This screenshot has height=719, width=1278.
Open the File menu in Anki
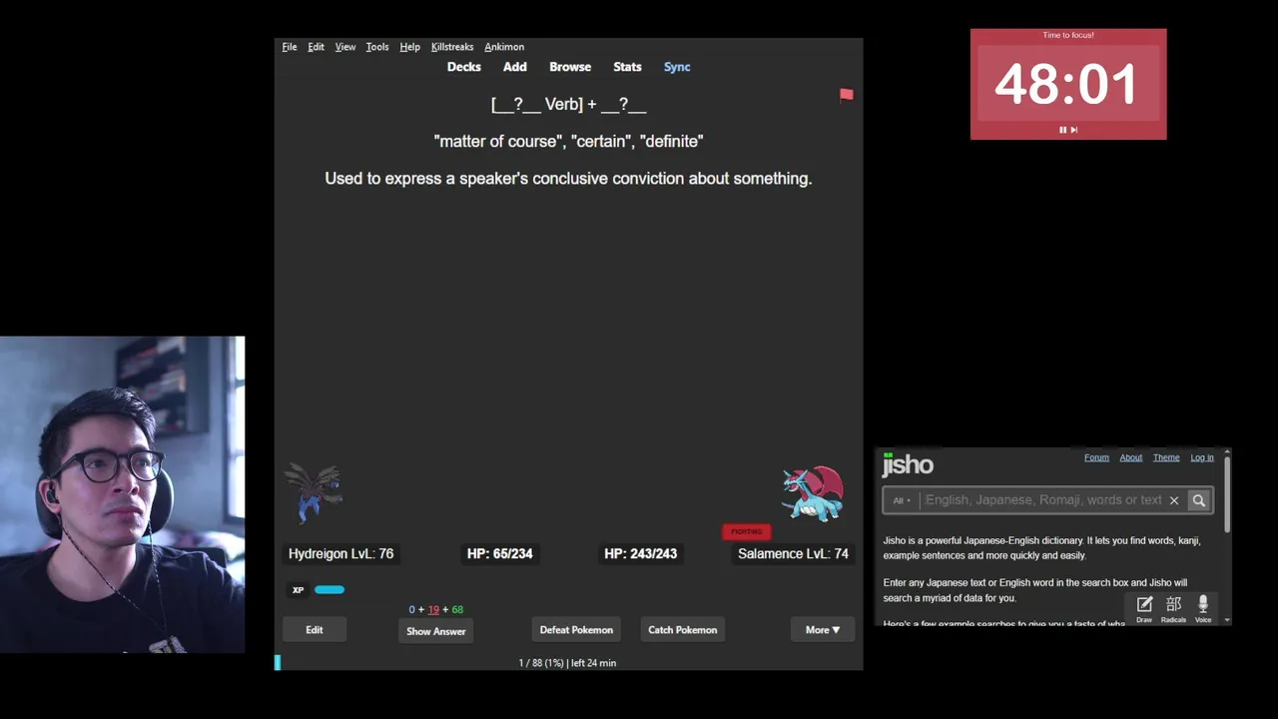290,47
